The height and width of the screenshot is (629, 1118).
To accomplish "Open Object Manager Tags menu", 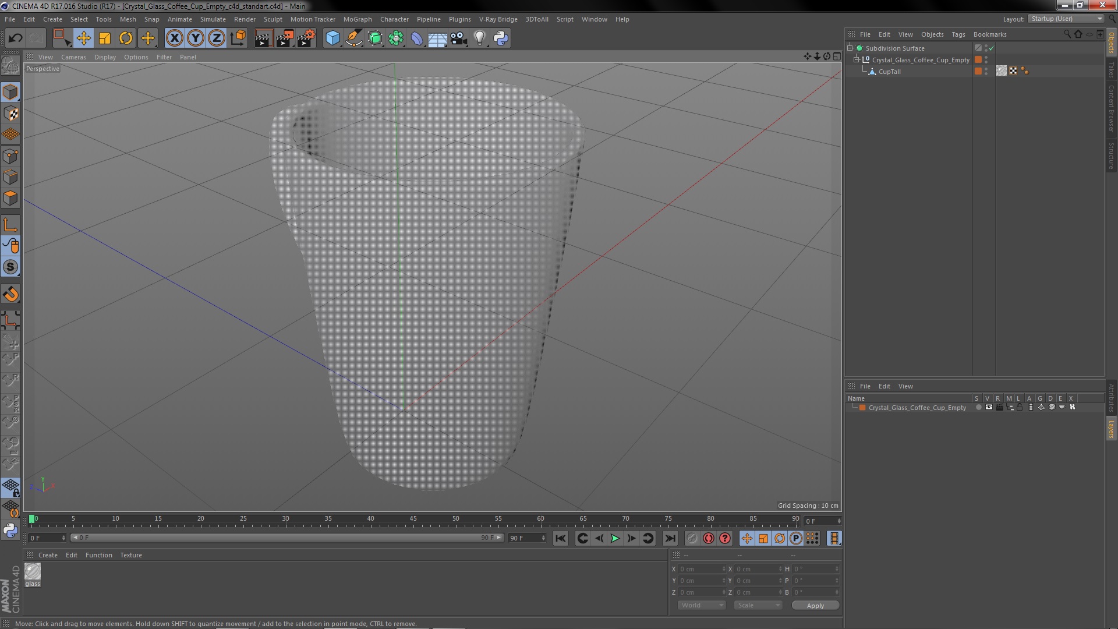I will click(x=958, y=34).
